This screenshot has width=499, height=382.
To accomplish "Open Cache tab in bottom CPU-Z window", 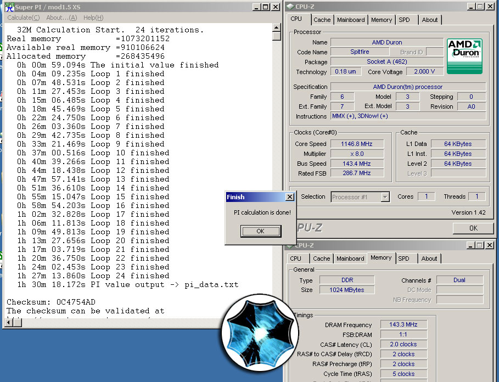I will point(322,259).
